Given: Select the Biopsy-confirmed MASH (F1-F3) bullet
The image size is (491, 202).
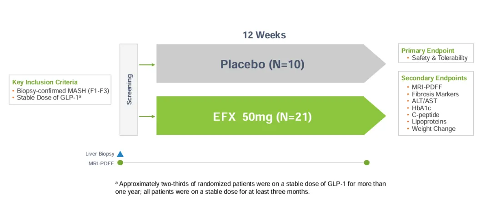Looking at the screenshot, I should coord(63,90).
